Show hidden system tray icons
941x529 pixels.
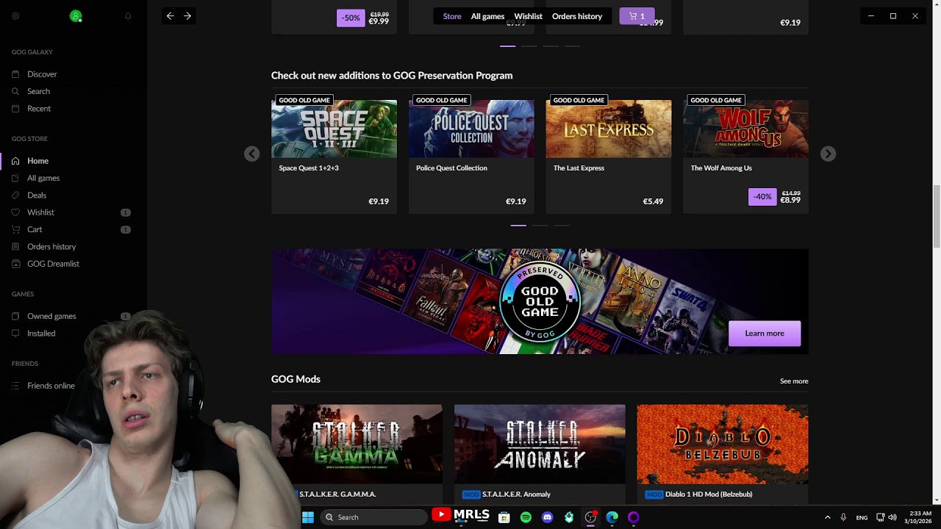click(827, 517)
